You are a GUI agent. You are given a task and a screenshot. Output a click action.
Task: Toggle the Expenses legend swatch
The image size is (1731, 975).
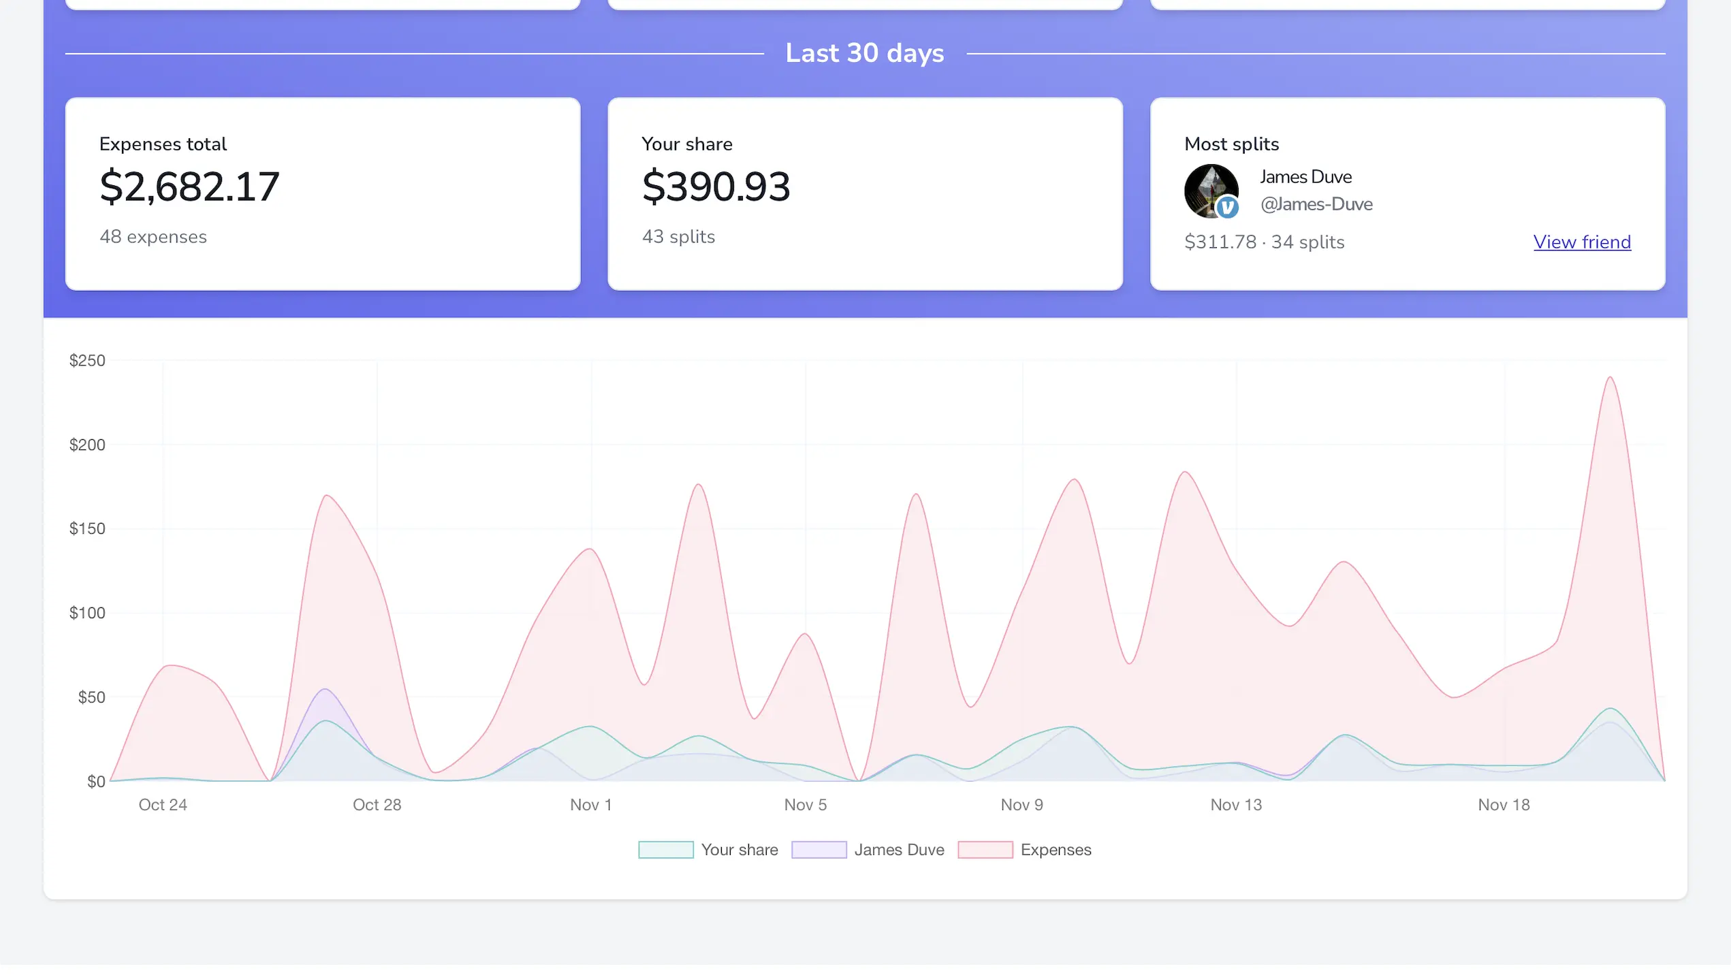click(985, 850)
